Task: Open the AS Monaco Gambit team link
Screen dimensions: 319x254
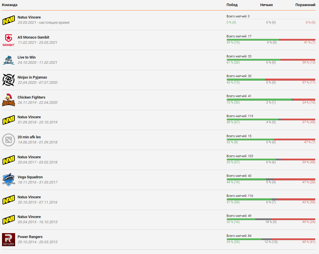Action: tap(33, 37)
